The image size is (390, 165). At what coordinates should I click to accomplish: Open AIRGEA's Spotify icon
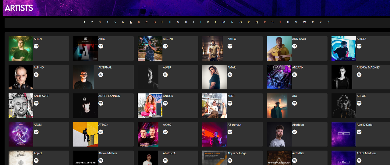click(x=359, y=46)
